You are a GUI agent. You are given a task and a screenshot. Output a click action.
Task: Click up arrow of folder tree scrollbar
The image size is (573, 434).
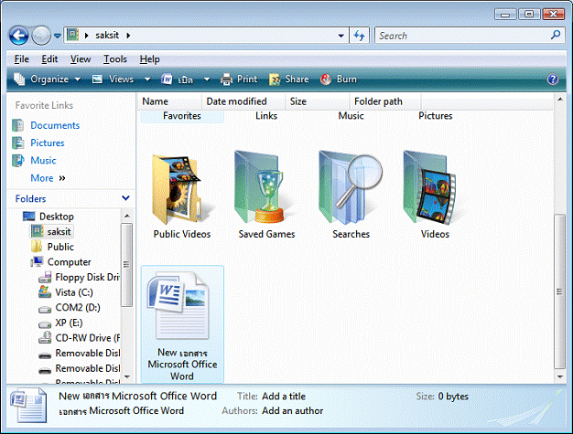click(127, 216)
